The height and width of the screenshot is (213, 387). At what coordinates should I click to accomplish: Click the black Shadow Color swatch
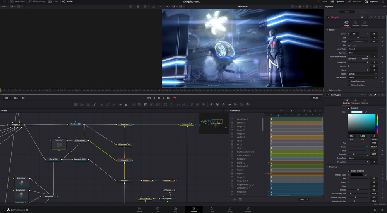pyautogui.click(x=356, y=175)
